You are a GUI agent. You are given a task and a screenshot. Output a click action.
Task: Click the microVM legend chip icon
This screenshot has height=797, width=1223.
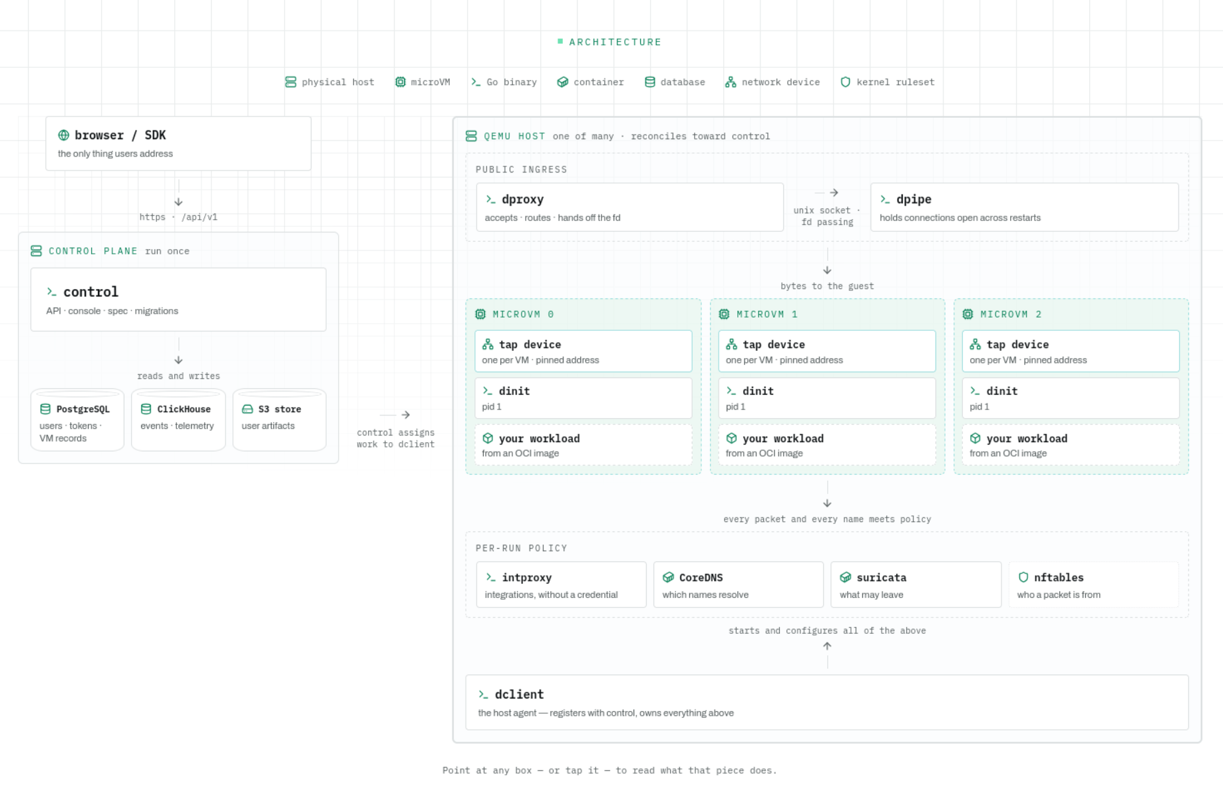pyautogui.click(x=400, y=82)
